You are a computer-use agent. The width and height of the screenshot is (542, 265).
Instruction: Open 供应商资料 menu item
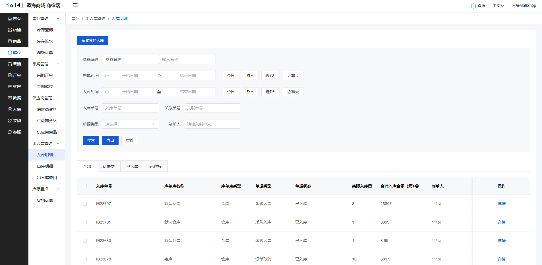47,109
